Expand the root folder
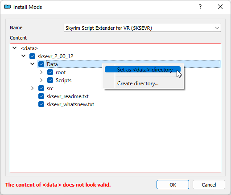 tap(41, 72)
